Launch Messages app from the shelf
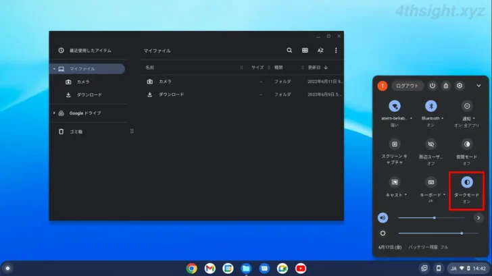This screenshot has height=276, width=492. (264, 269)
